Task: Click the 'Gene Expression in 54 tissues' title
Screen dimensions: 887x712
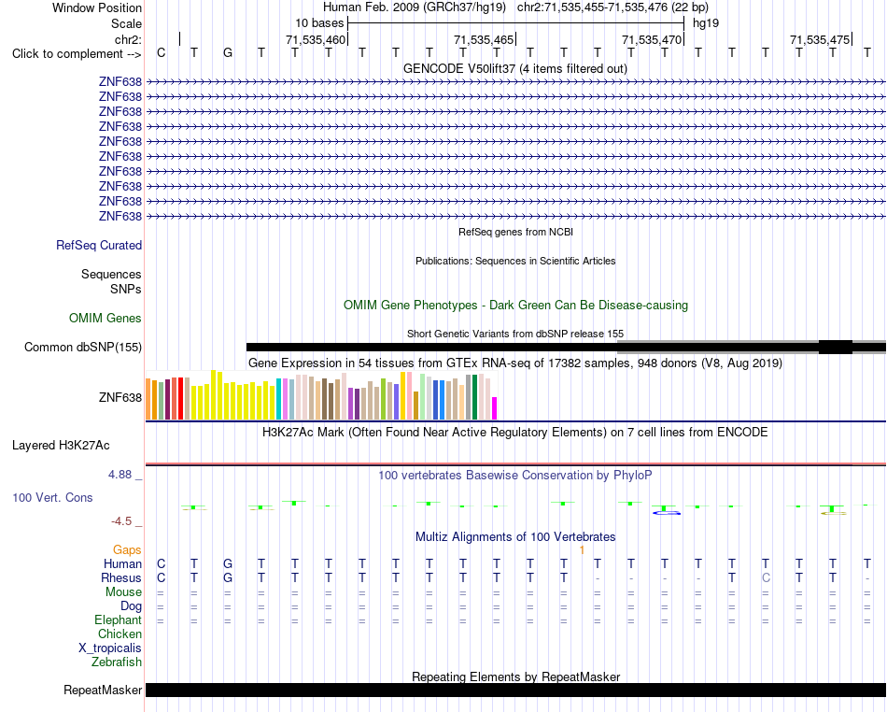Action: (x=515, y=363)
